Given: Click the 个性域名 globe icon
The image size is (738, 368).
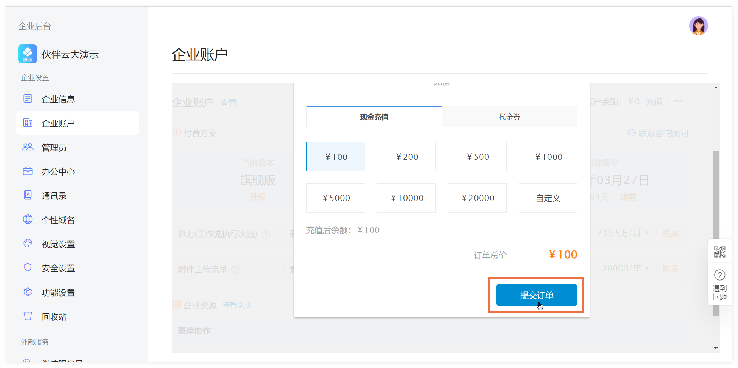Looking at the screenshot, I should pos(28,219).
